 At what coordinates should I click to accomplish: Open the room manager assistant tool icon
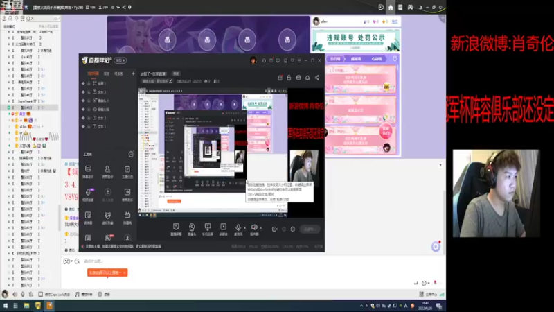107,169
